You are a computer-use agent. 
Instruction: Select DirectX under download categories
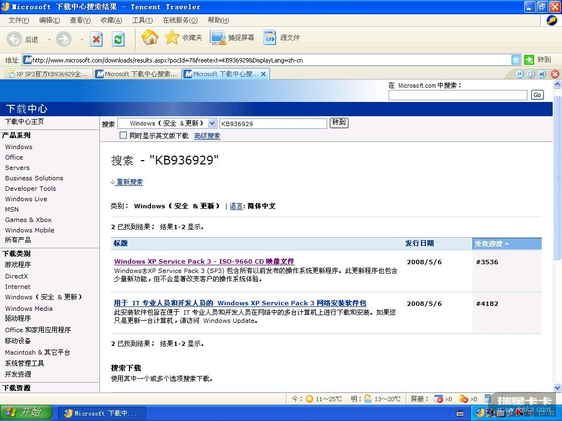coord(16,276)
